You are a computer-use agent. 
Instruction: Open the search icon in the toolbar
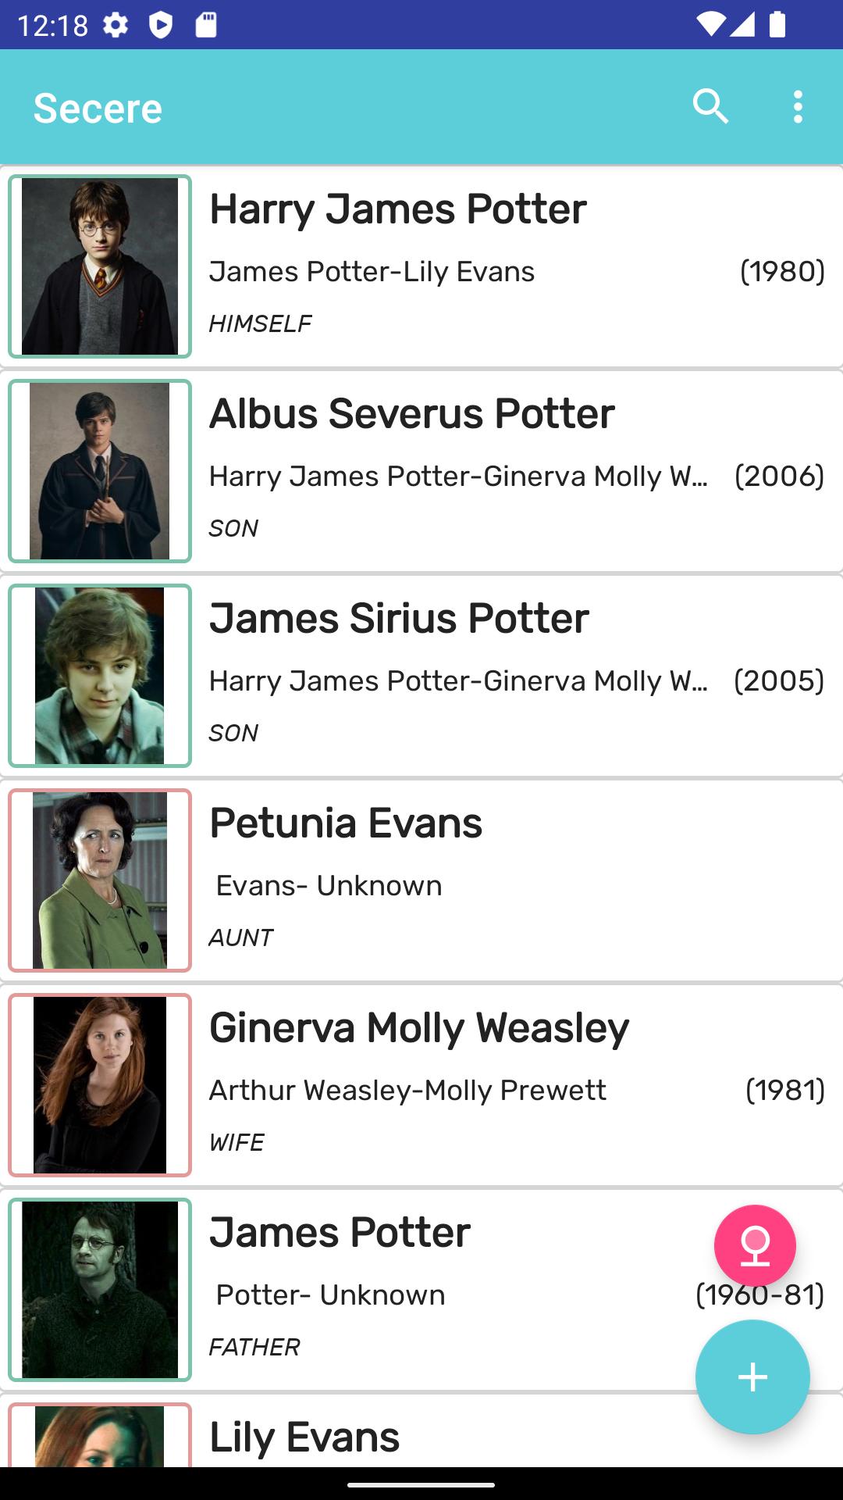tap(710, 107)
